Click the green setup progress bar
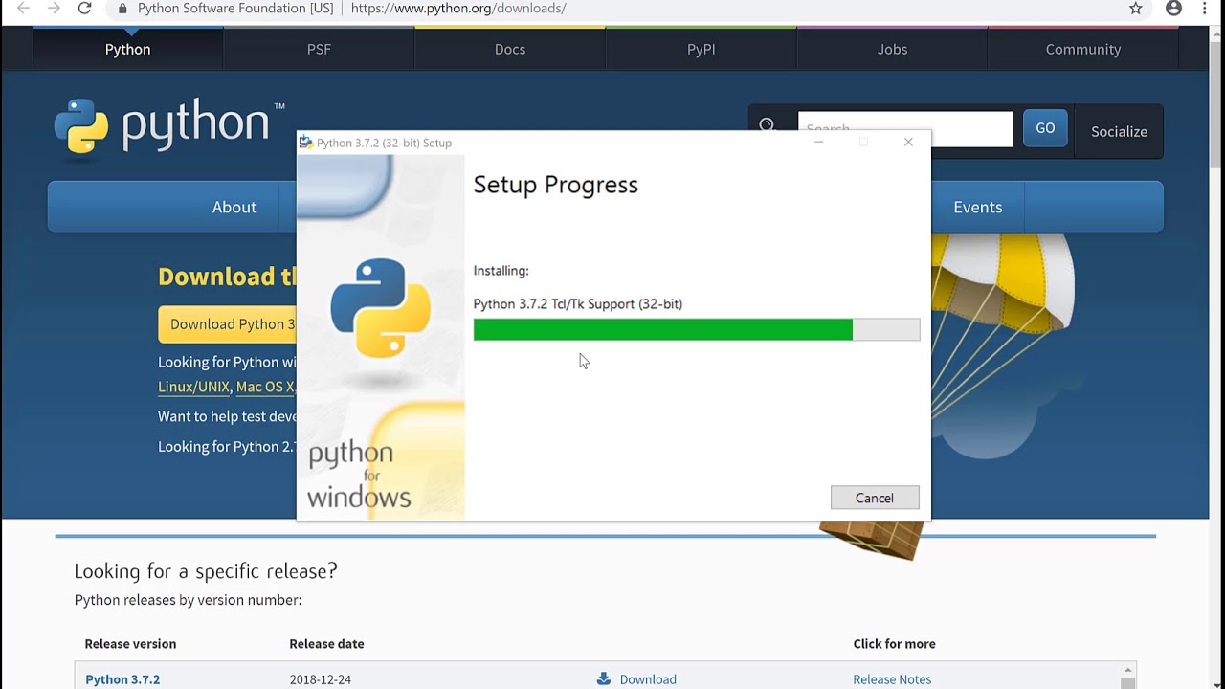The image size is (1225, 689). pos(697,329)
